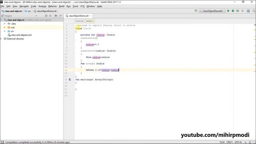Open the Edit menu
The width and height of the screenshot is (256, 144).
pyautogui.click(x=8, y=6)
